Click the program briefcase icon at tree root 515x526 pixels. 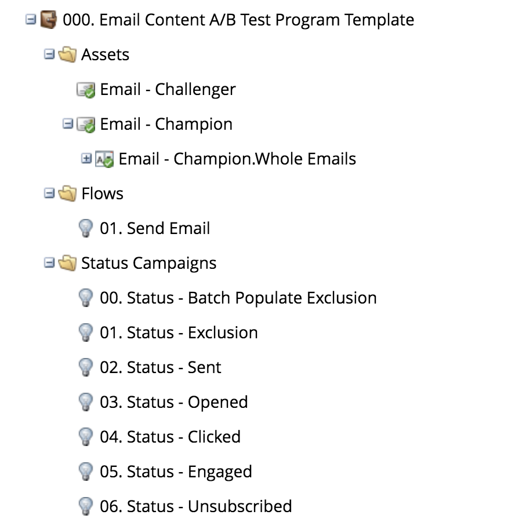click(49, 20)
